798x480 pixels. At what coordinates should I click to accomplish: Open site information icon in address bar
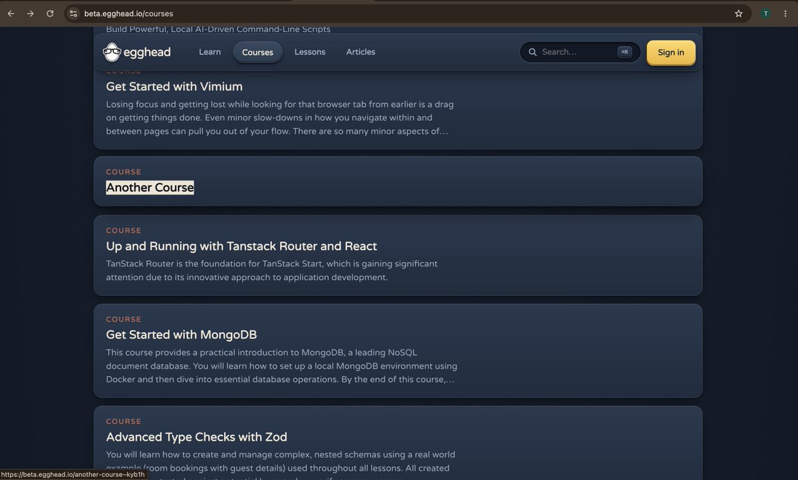[x=73, y=13]
